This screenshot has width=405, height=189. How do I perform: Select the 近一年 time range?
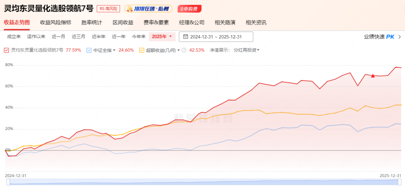118,37
